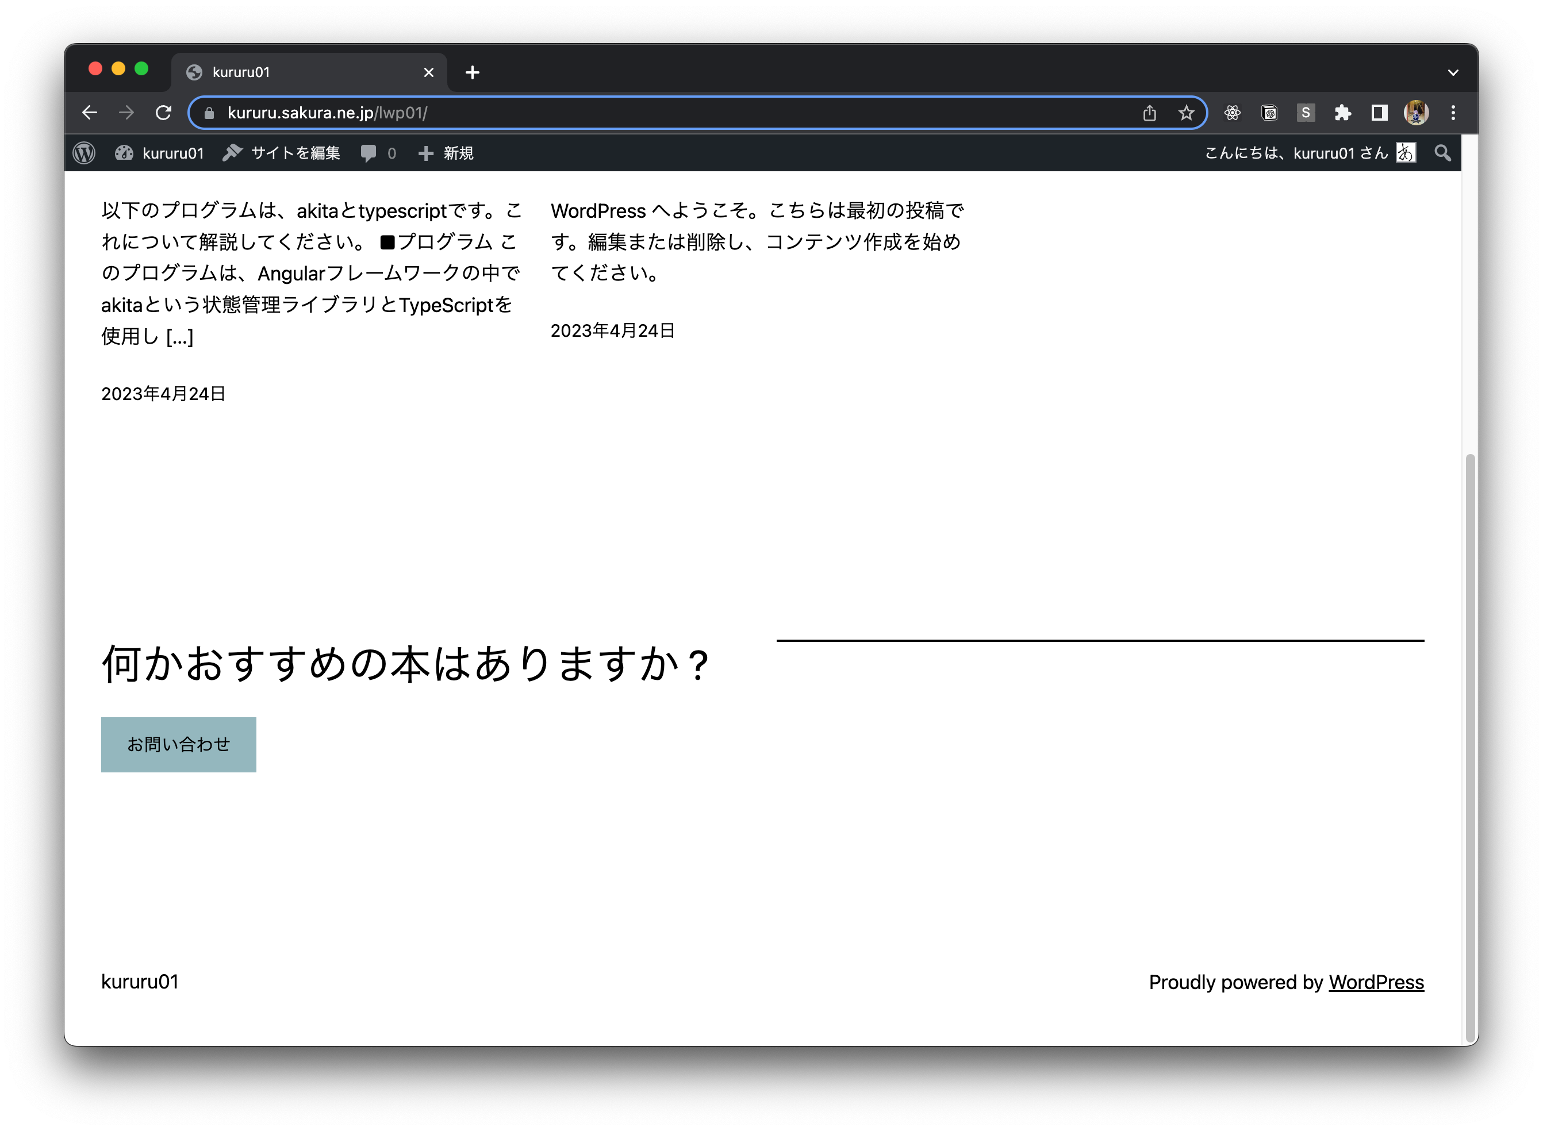Expand the tab search chevron
Image resolution: width=1543 pixels, height=1131 pixels.
click(x=1453, y=72)
